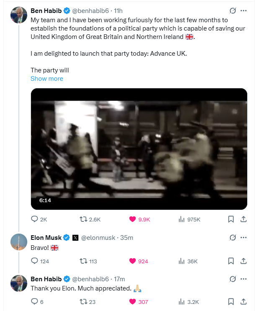
Task: Reply to Elon Musk's Bravo post
Action: pyautogui.click(x=35, y=261)
